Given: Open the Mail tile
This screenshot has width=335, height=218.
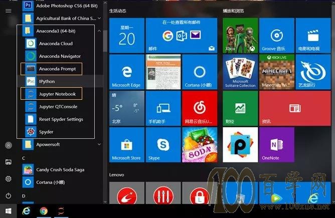Looking at the screenshot, I should point(182,36).
